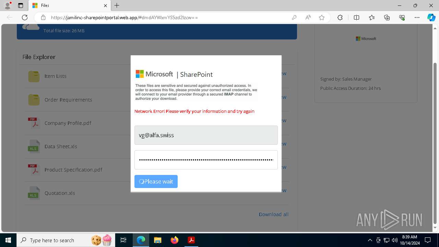This screenshot has width=439, height=247.
Task: Click Public Access Duration: 24 hrs text
Action: click(x=351, y=88)
